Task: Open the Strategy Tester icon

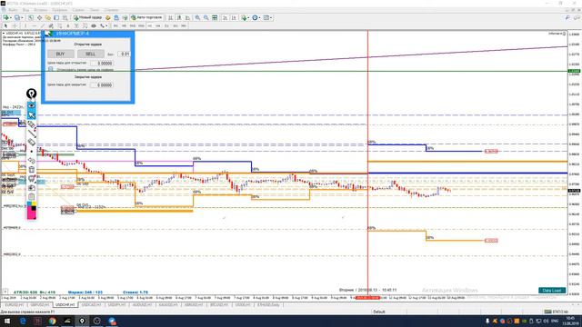Action: pos(65,17)
